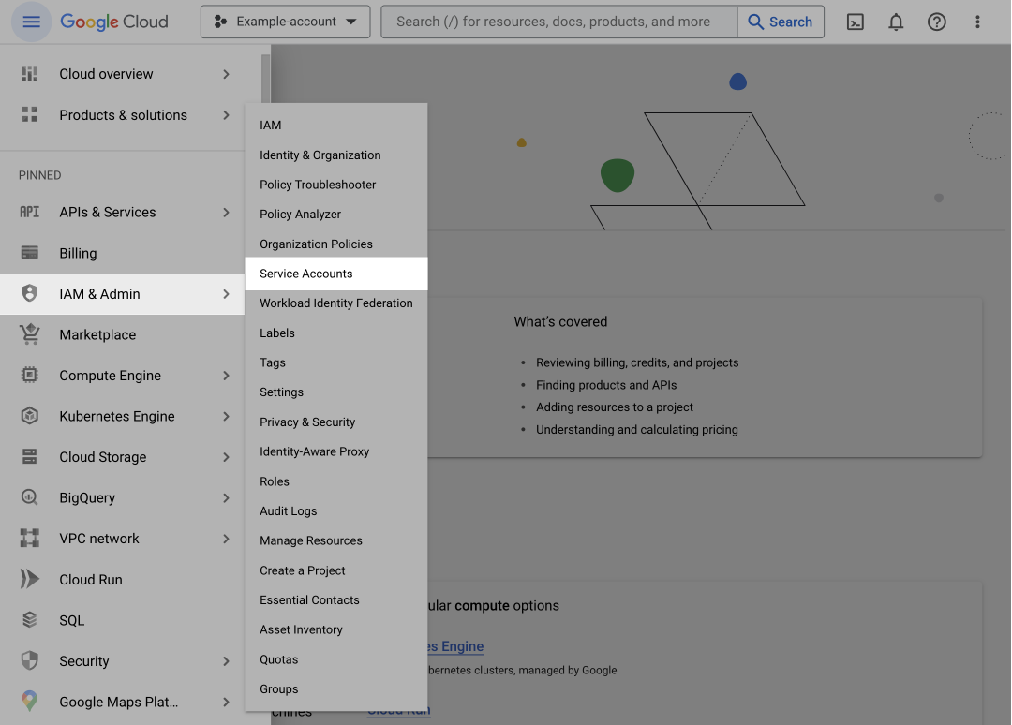The width and height of the screenshot is (1012, 725).
Task: Open Workload Identity Federation
Action: (x=336, y=303)
